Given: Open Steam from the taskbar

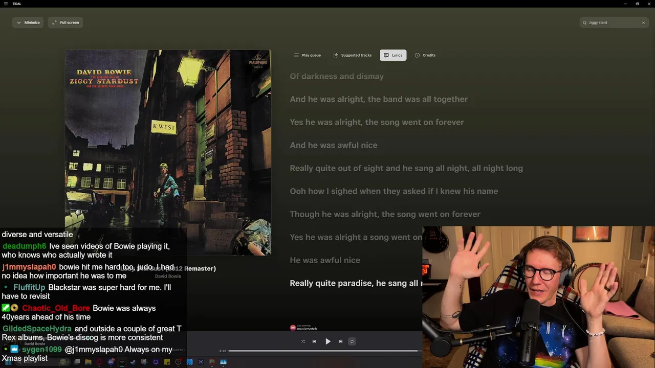Looking at the screenshot, I should 133,362.
